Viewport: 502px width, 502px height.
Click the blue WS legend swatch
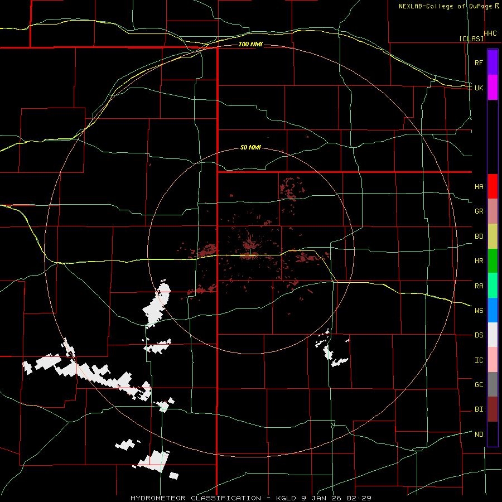point(493,310)
